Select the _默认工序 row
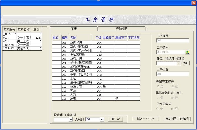 coord(22,34)
